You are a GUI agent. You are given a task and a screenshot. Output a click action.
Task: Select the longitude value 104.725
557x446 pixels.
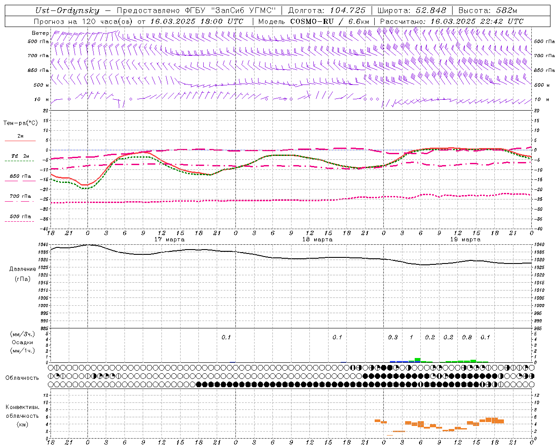tap(347, 10)
